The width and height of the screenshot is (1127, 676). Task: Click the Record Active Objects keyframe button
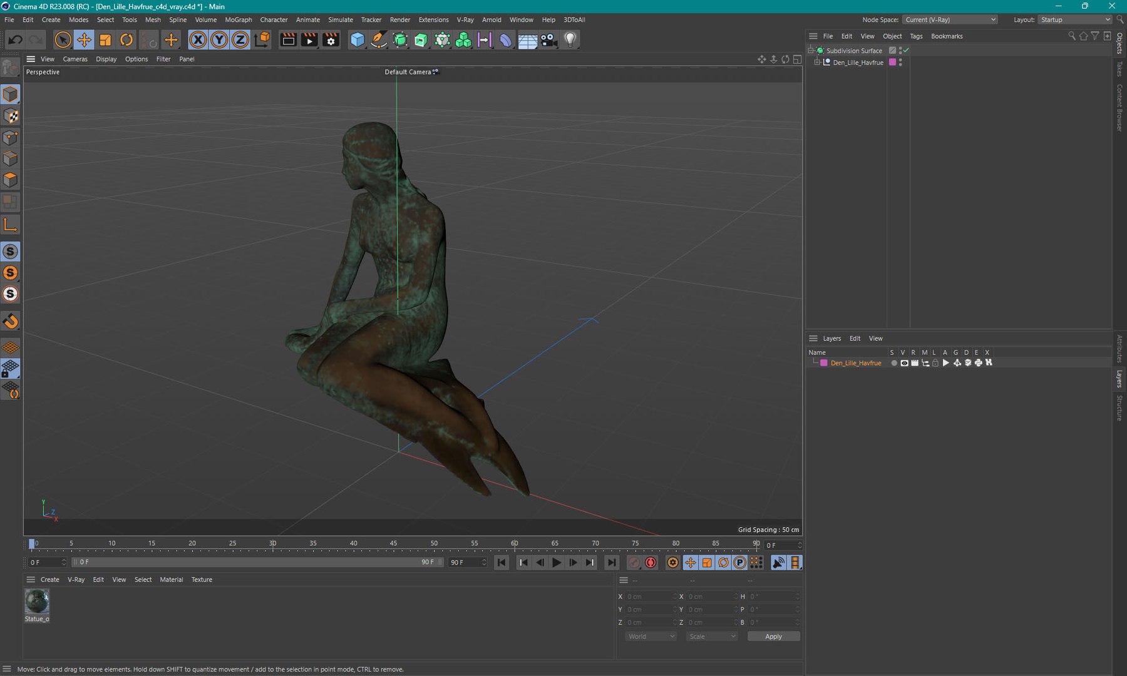tap(634, 563)
